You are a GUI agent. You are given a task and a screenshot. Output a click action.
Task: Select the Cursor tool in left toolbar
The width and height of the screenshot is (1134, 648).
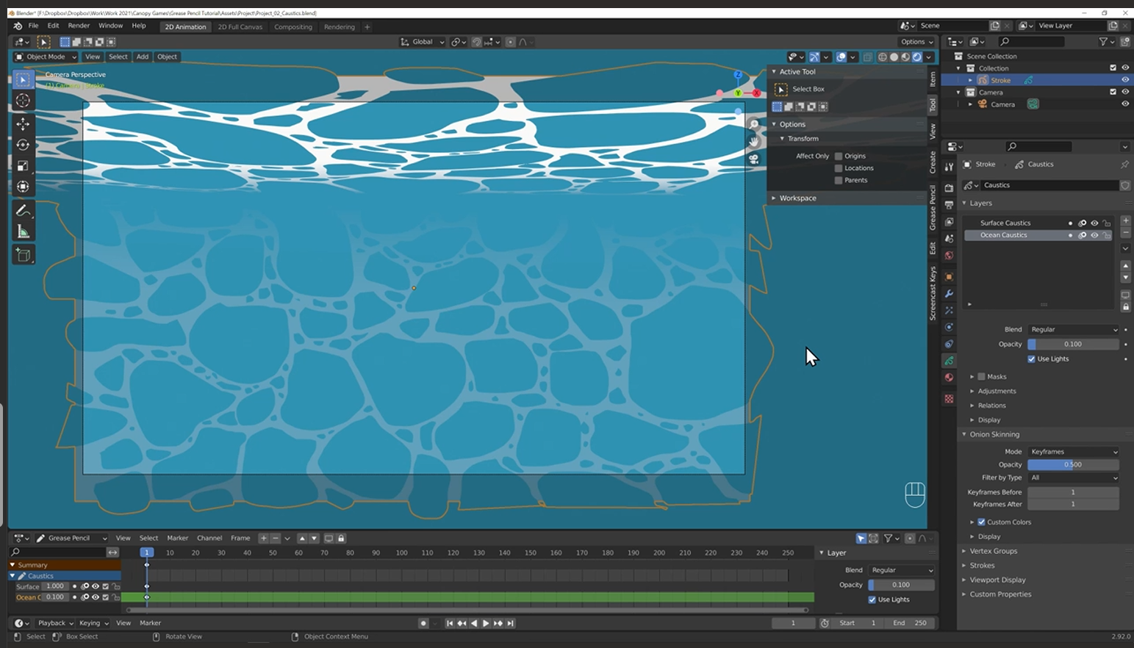click(23, 101)
